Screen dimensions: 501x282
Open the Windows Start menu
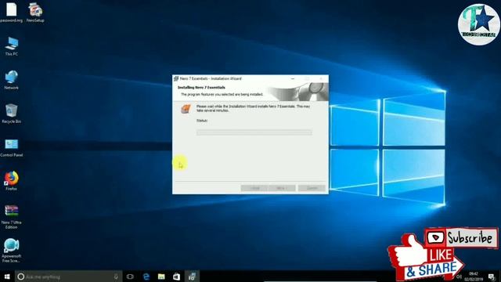[x=7, y=277]
